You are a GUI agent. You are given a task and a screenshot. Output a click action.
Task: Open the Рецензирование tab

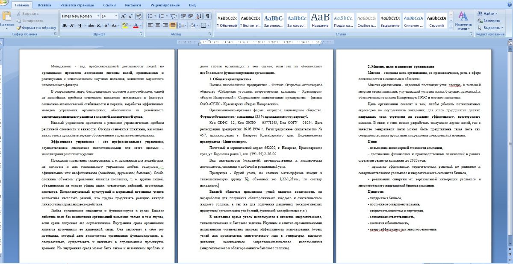(x=166, y=5)
